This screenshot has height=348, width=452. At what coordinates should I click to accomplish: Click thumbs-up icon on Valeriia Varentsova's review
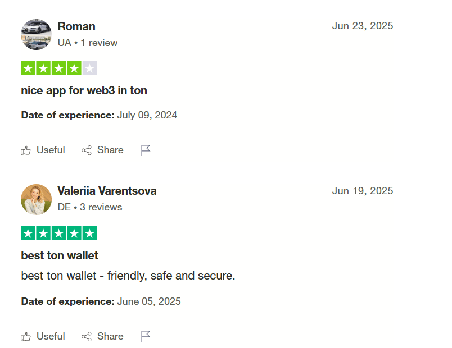click(x=26, y=336)
